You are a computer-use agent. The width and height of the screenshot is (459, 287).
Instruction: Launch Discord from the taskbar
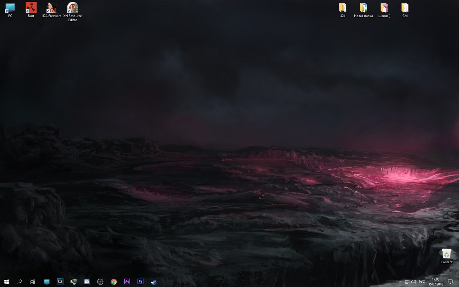pyautogui.click(x=87, y=282)
